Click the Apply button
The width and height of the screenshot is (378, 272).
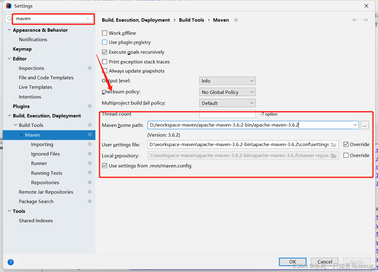pyautogui.click(x=357, y=262)
